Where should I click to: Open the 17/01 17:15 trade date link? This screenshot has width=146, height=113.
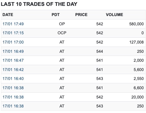point(13,33)
